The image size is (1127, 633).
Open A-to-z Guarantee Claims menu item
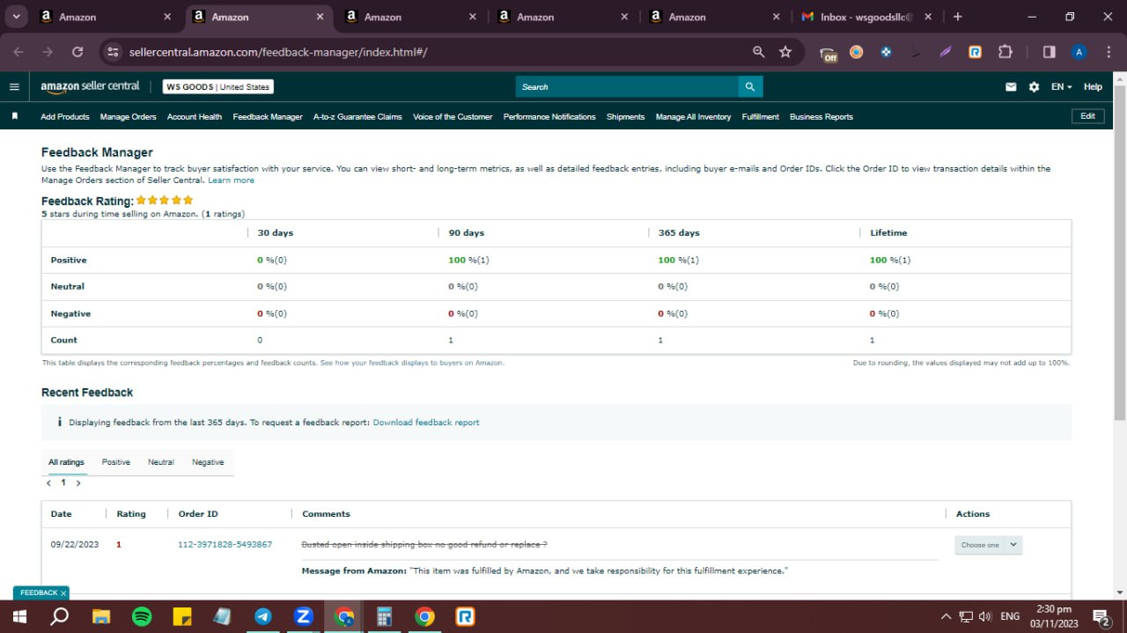point(357,116)
